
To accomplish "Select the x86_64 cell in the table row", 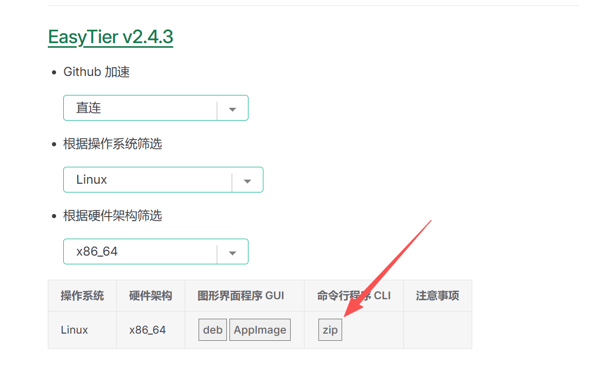I will [148, 330].
